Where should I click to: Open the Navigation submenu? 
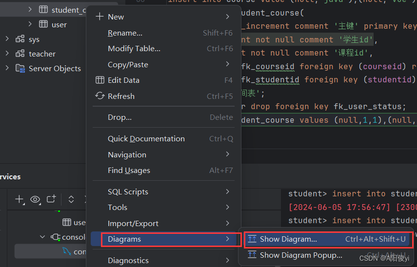(227, 154)
